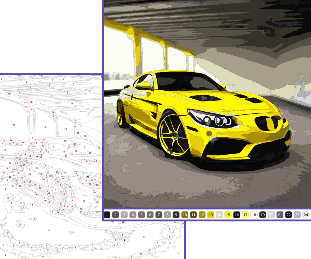Select color swatch number 1

pyautogui.click(x=107, y=215)
